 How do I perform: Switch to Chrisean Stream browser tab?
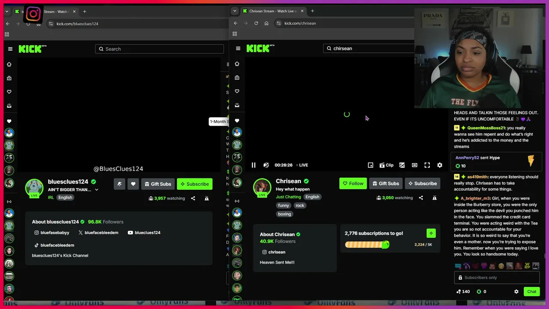click(x=273, y=11)
